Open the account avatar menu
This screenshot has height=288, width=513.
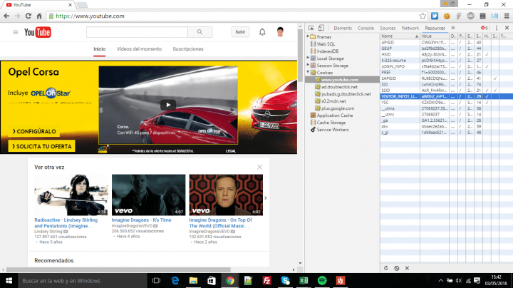pyautogui.click(x=280, y=32)
